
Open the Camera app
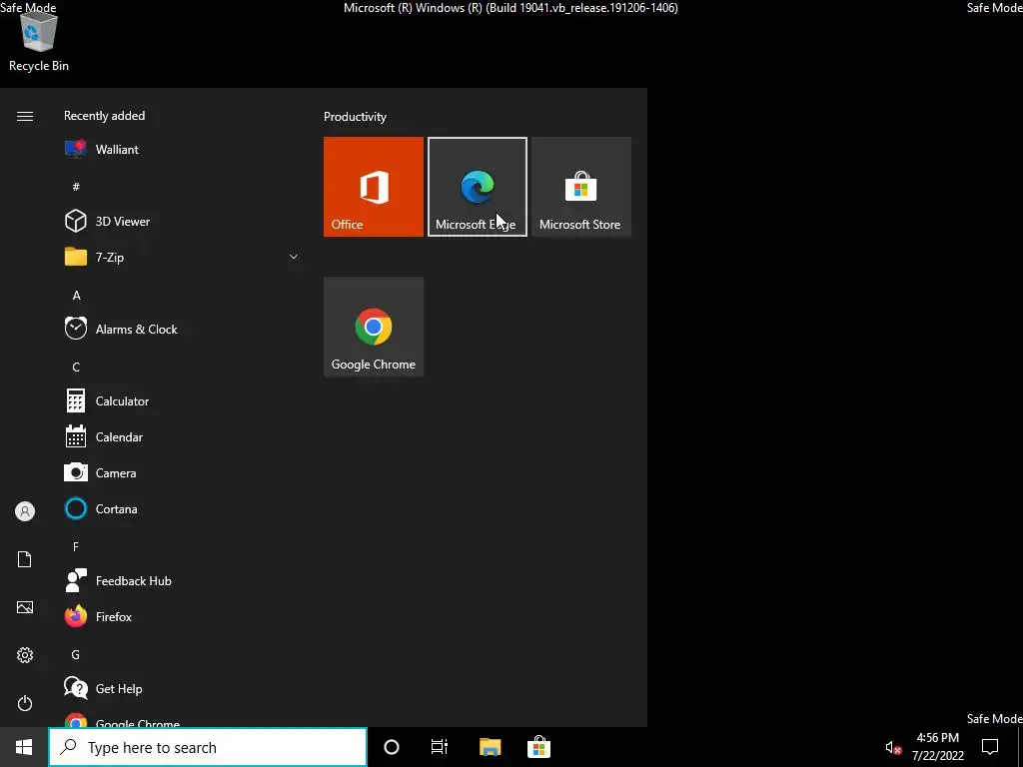tap(182, 472)
